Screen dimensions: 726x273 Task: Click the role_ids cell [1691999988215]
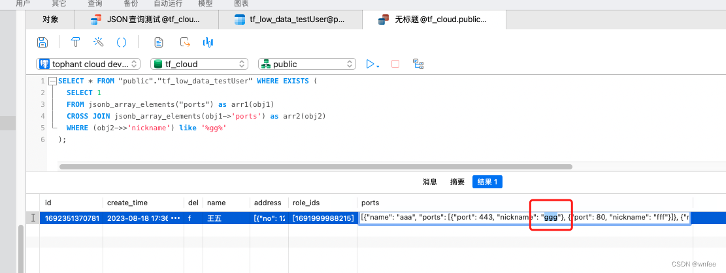pyautogui.click(x=322, y=218)
